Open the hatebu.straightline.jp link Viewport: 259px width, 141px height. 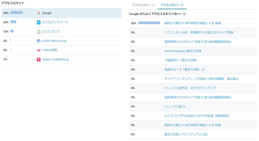pyautogui.click(x=55, y=59)
